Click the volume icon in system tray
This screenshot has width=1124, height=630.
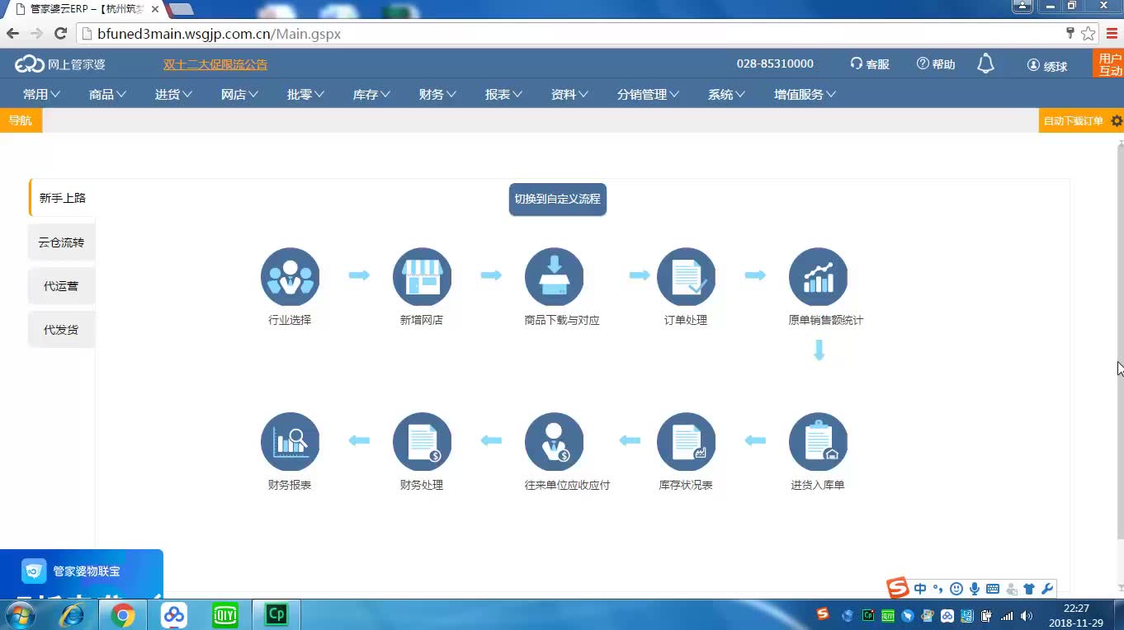pyautogui.click(x=1026, y=616)
